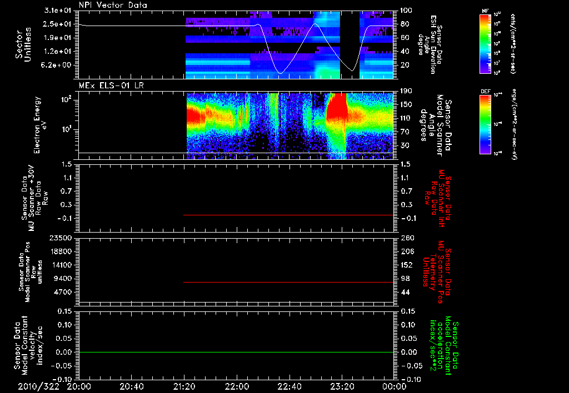Click the "21:20" time axis label
Image resolution: width=569 pixels, height=393 pixels.
click(184, 386)
